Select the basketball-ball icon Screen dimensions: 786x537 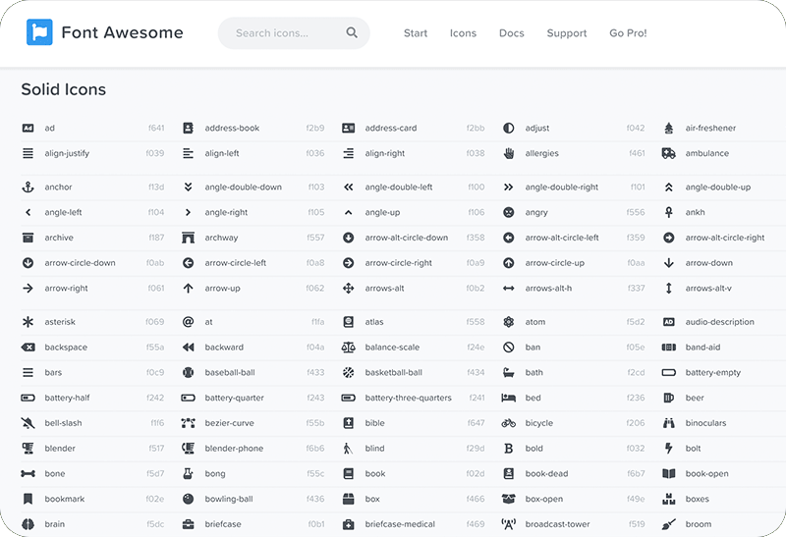(x=349, y=372)
